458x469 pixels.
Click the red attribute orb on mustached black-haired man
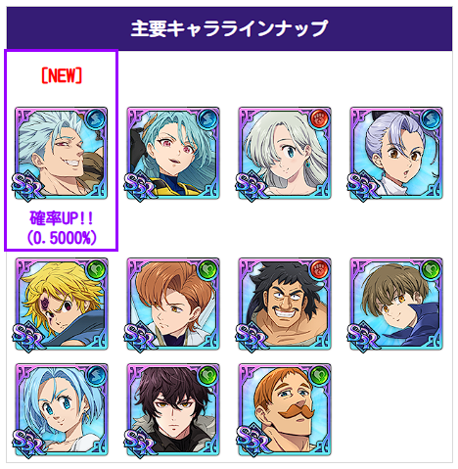coord(319,269)
